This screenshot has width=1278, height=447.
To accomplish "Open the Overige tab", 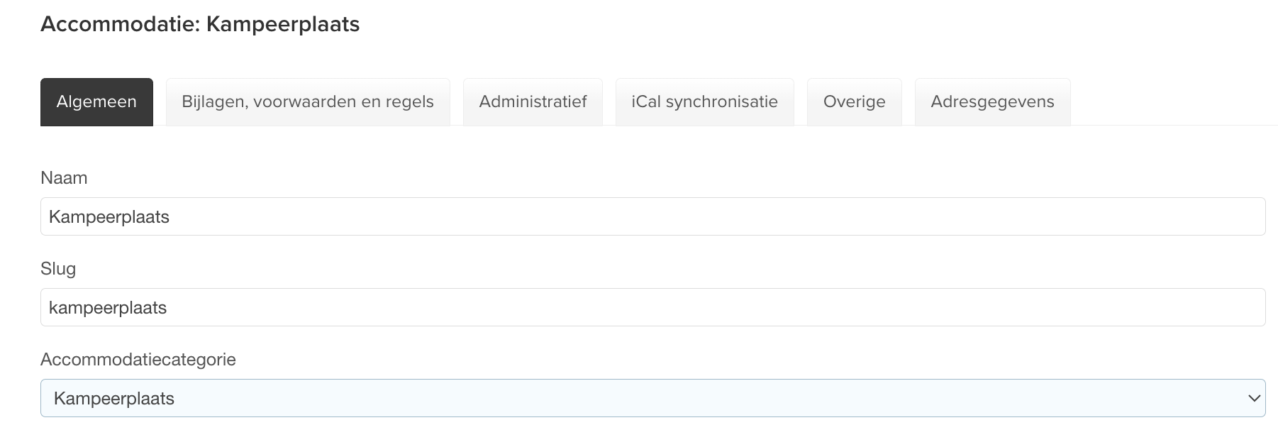I will pos(854,102).
